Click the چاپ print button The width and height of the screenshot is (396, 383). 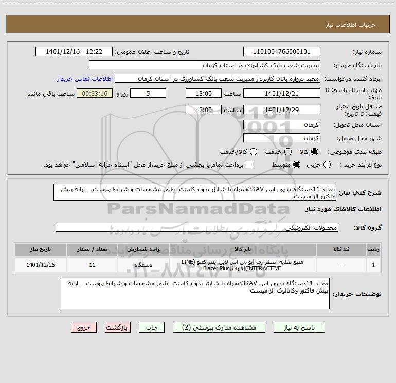click(x=152, y=327)
